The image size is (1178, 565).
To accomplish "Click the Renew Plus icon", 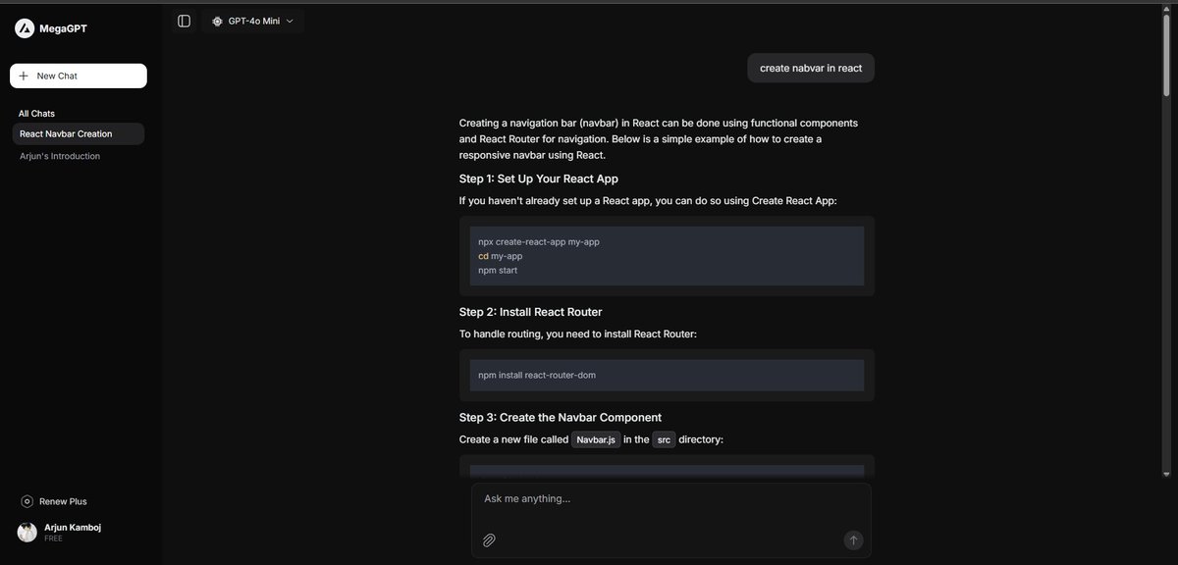I will pyautogui.click(x=27, y=501).
